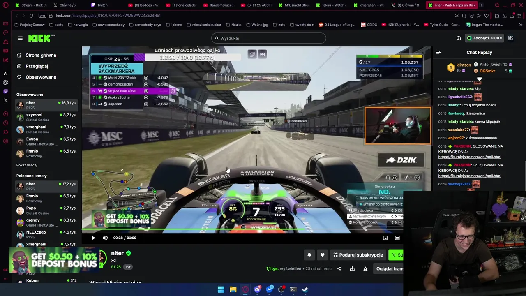Open OBS Studio from taskbar
This screenshot has width=526, height=296.
point(281,289)
